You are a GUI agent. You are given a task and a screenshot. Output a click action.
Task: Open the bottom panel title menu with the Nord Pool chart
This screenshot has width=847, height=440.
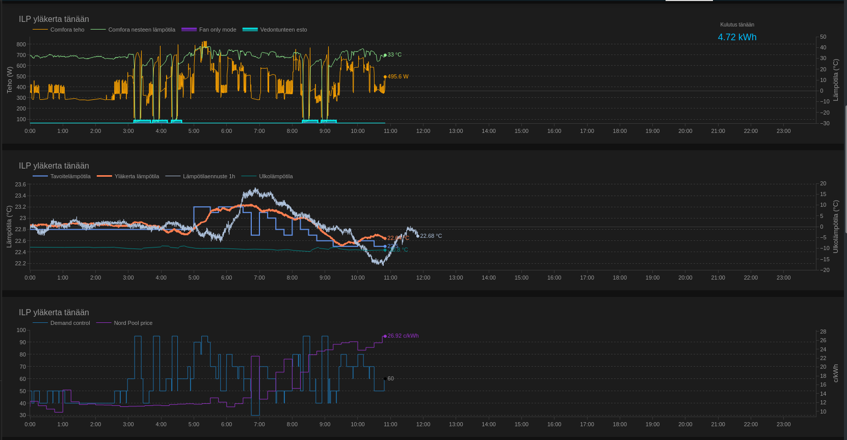pos(54,312)
